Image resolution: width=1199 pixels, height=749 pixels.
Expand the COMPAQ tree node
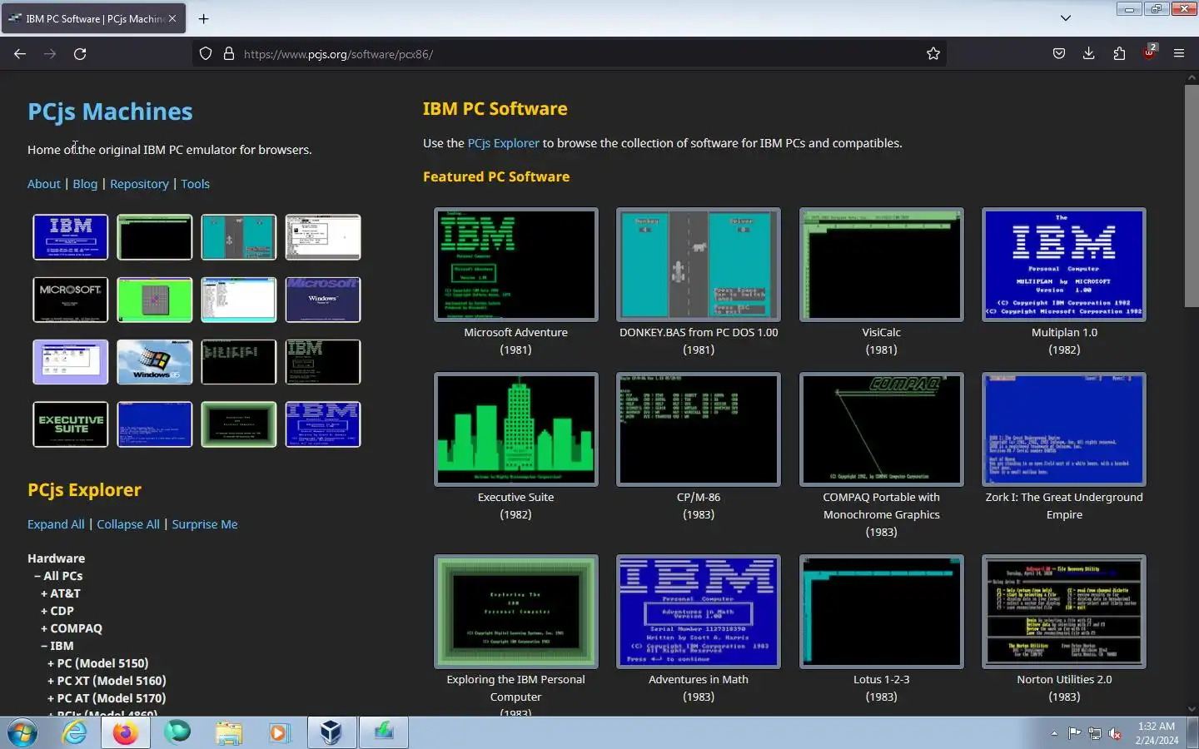click(x=72, y=628)
